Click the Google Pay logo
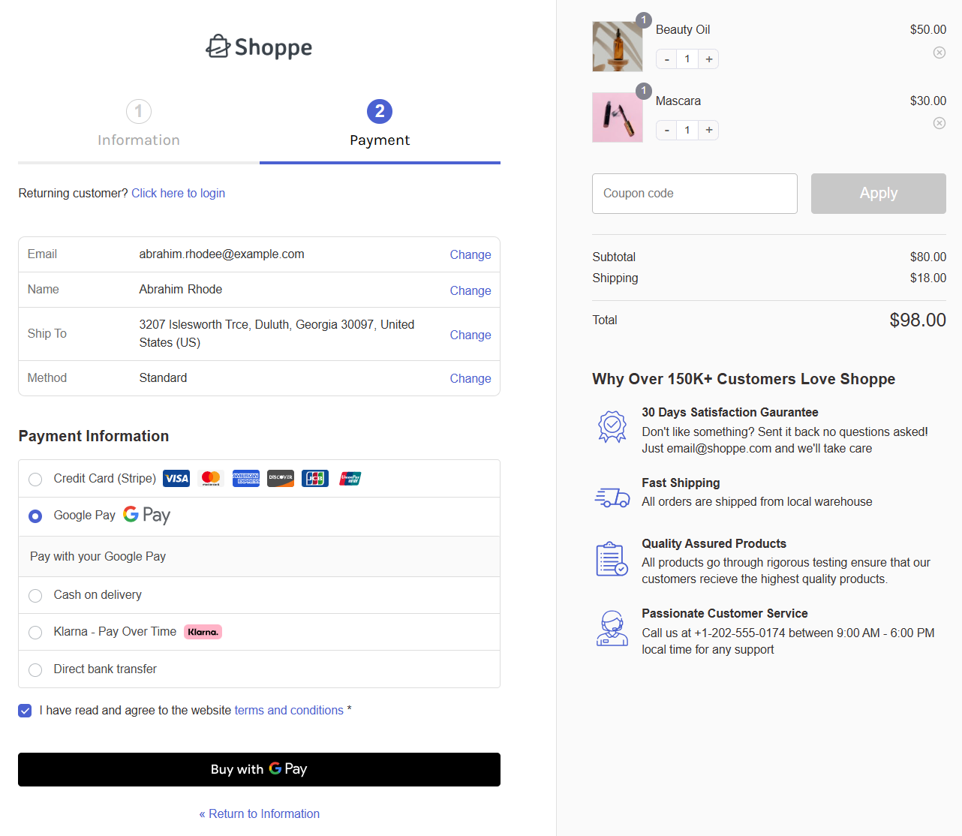The height and width of the screenshot is (836, 962). point(146,515)
